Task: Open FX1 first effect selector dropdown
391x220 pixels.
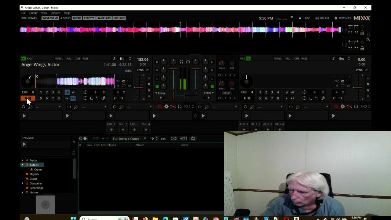Action: click(48, 107)
